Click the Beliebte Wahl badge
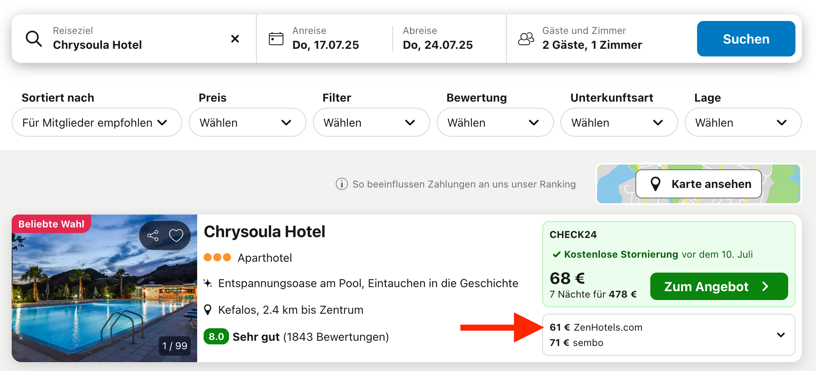Screen dimensions: 816x371 click(x=51, y=224)
